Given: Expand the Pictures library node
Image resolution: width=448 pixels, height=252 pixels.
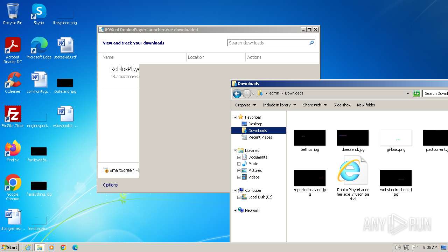Looking at the screenshot, I should point(239,170).
